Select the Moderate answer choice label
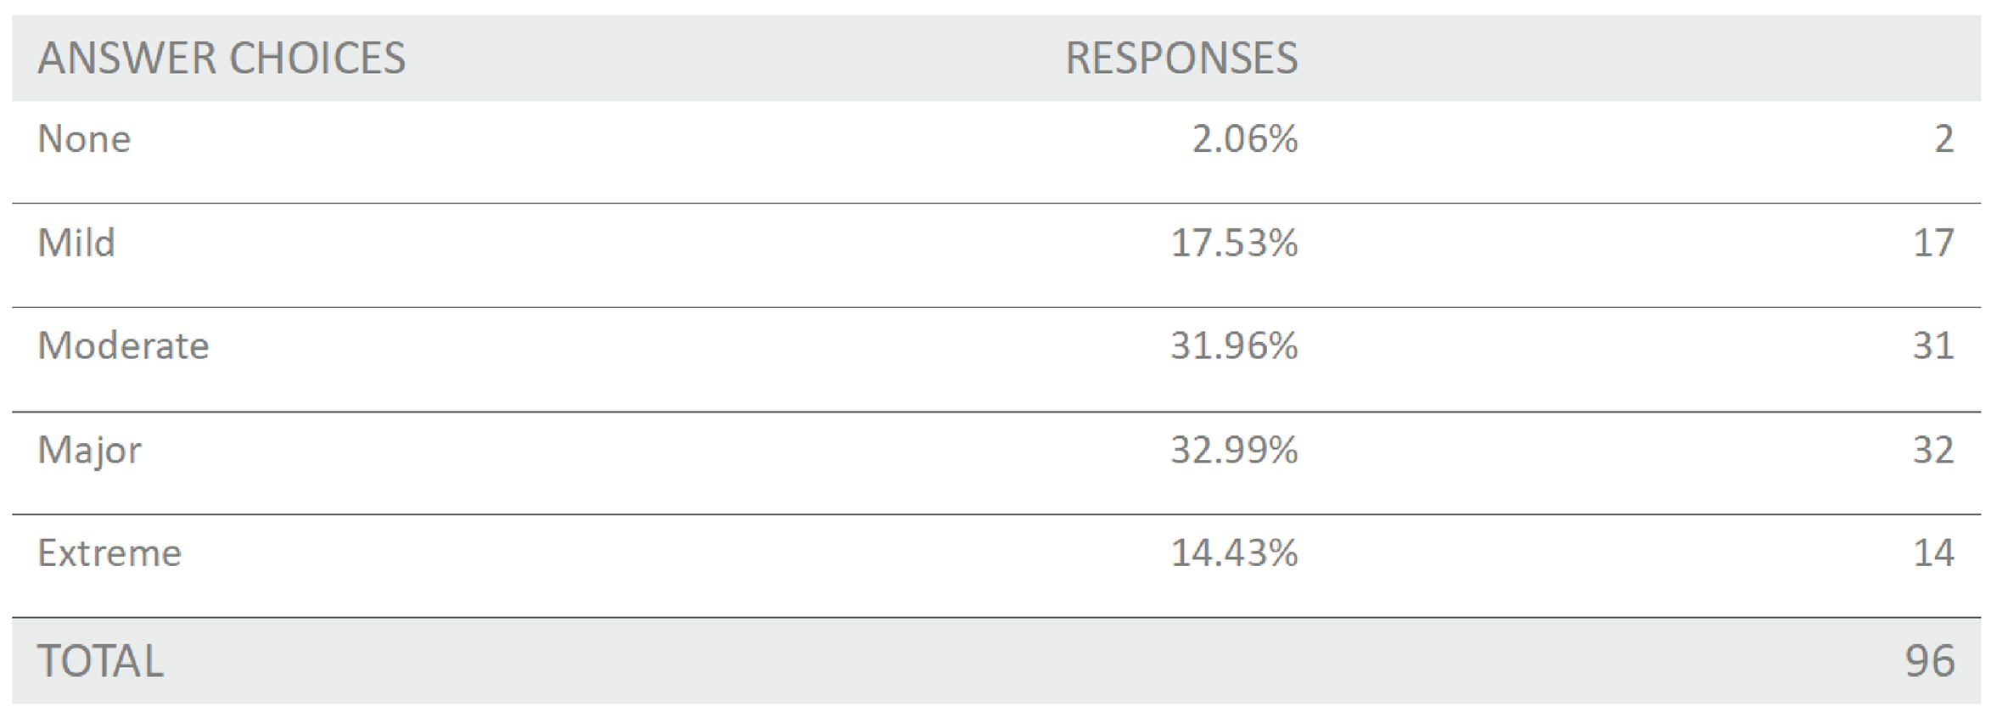 123,346
